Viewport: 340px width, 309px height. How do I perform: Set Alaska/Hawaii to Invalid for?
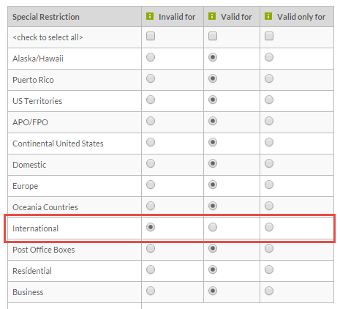tap(151, 57)
